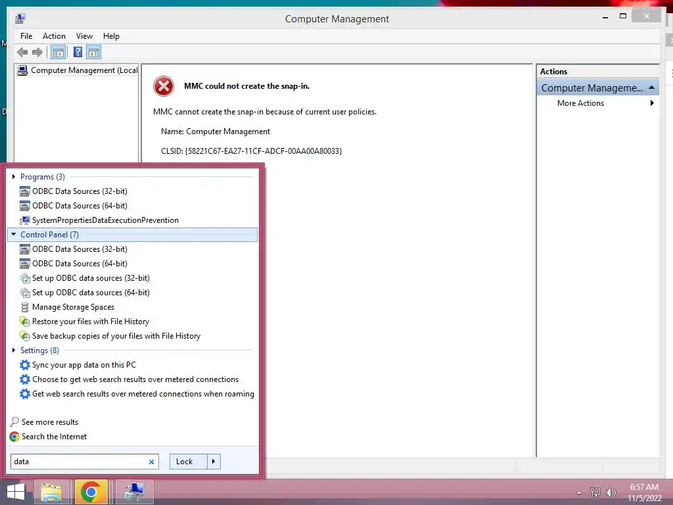Viewport: 673px width, 505px height.
Task: Open the Help menu
Action: pyautogui.click(x=111, y=36)
